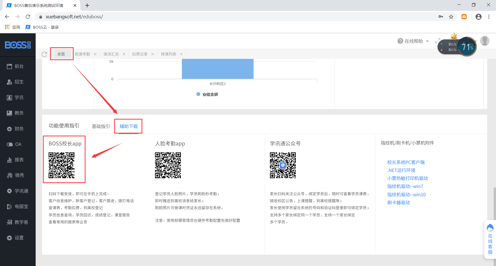Download 指纹机驱动--win10
This screenshot has height=266, width=496.
(x=406, y=194)
